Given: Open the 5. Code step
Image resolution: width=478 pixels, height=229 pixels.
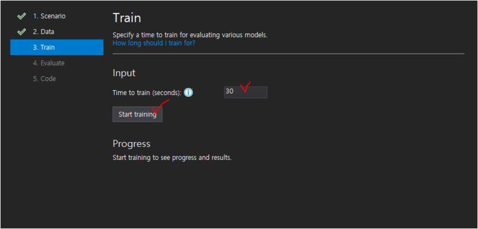Looking at the screenshot, I should pos(45,79).
